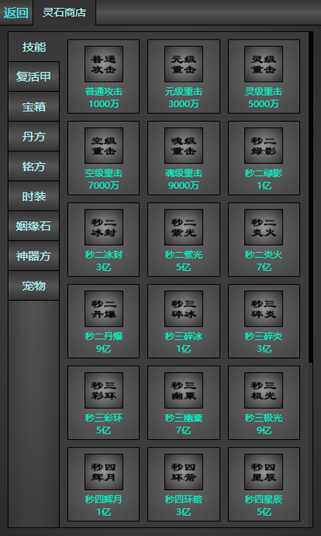Choose the 秒四辉月 skill icon
This screenshot has height=536, width=321.
coord(104,472)
